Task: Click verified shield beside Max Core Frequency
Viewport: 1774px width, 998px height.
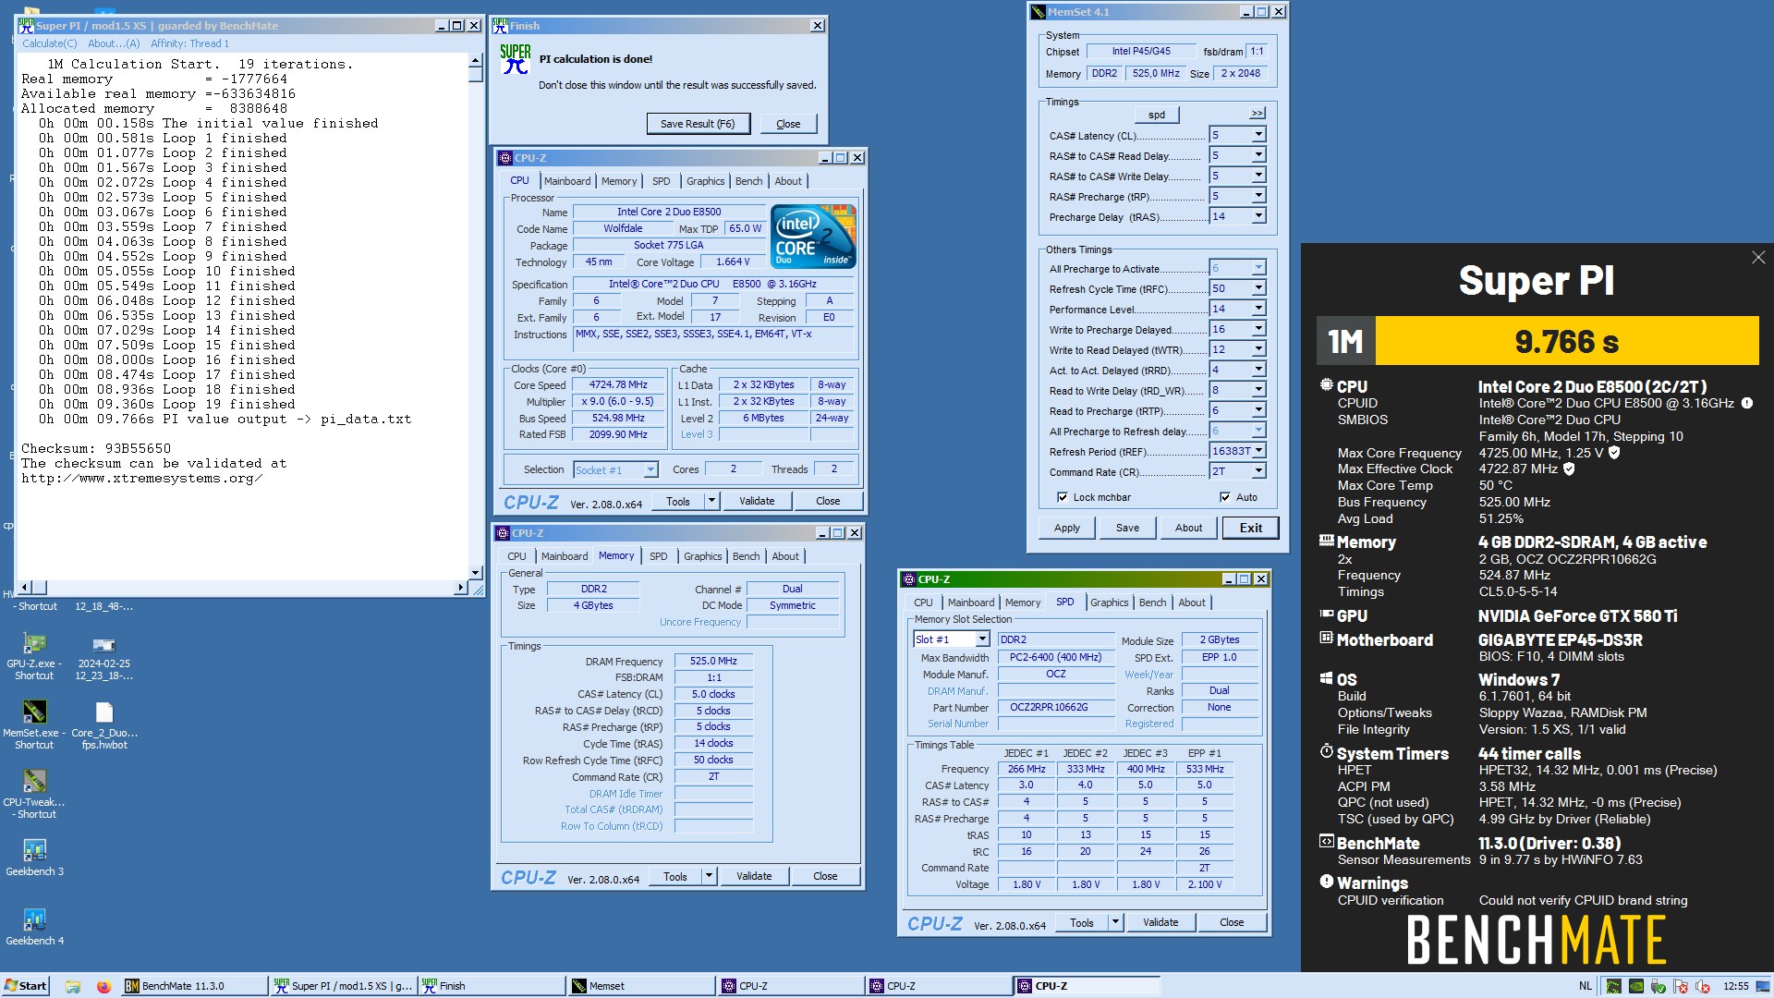Action: (x=1614, y=453)
